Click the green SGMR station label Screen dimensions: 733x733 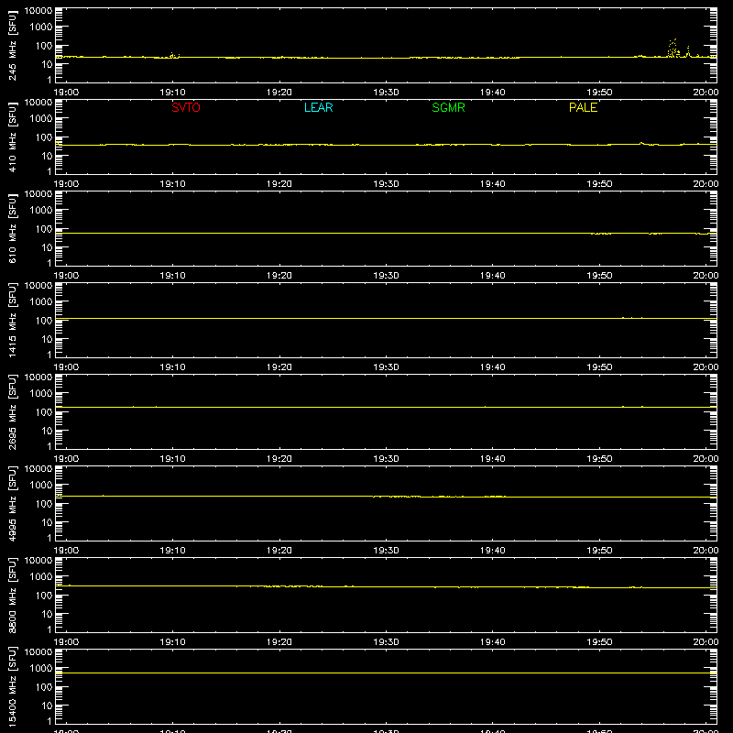pyautogui.click(x=448, y=107)
